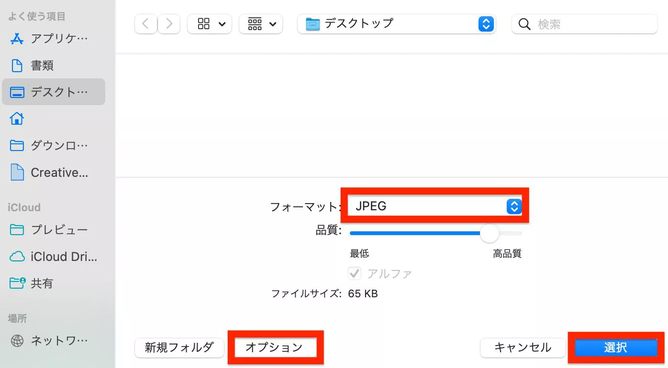Click inside the 検索 search field

(x=584, y=24)
